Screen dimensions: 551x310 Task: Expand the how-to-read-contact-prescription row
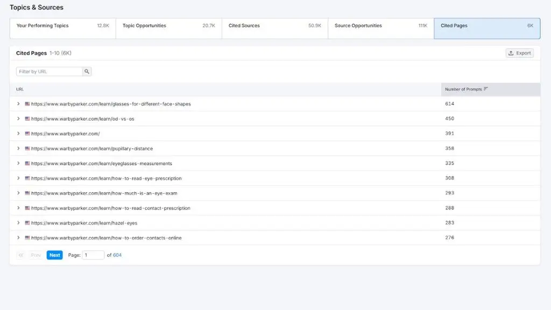tap(18, 208)
